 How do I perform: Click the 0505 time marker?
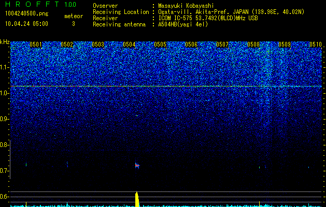(x=160, y=45)
